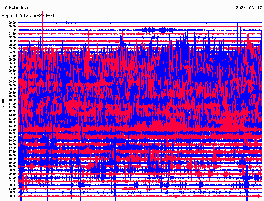The image size is (264, 201).
Task: Select the 01:00 time label
Action: 12,30
